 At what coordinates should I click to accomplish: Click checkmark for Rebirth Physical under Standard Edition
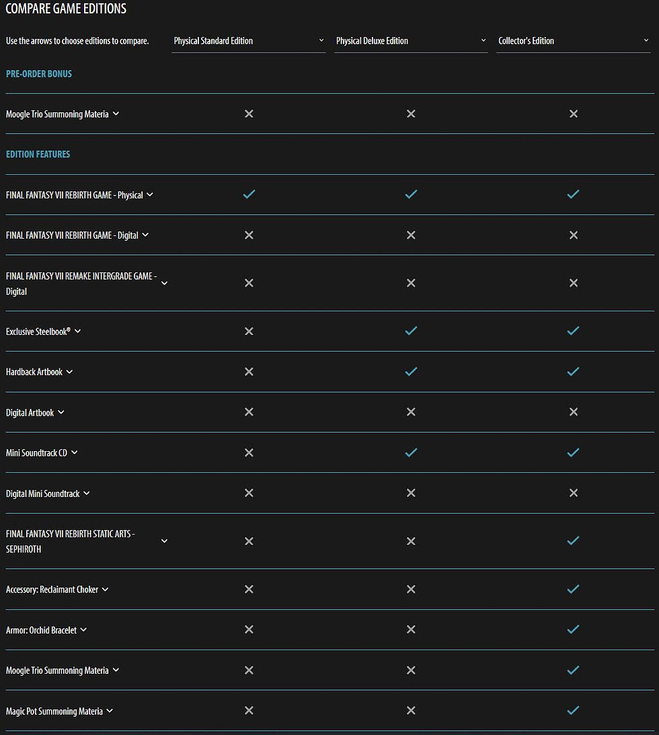249,194
